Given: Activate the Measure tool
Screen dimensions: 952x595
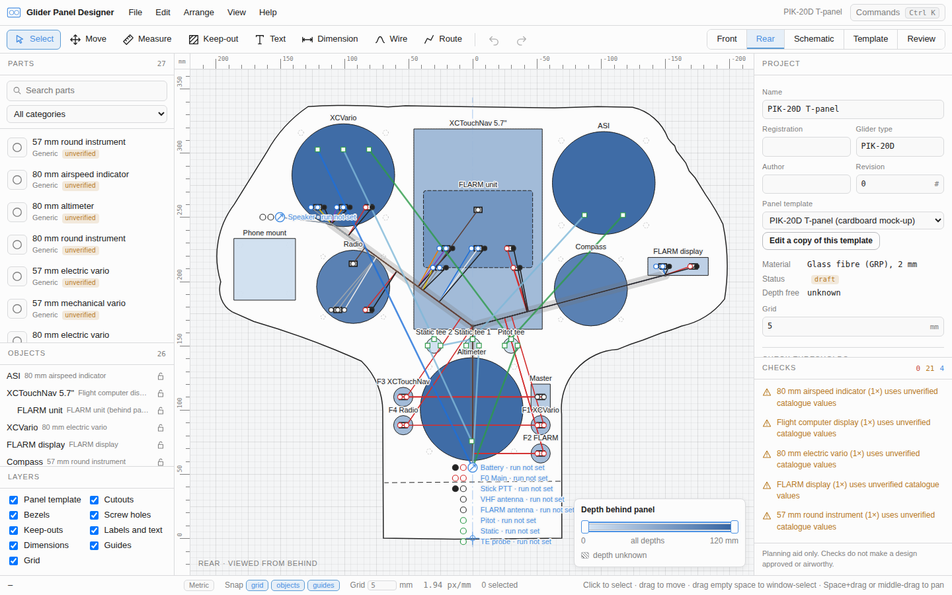Looking at the screenshot, I should click(x=147, y=39).
